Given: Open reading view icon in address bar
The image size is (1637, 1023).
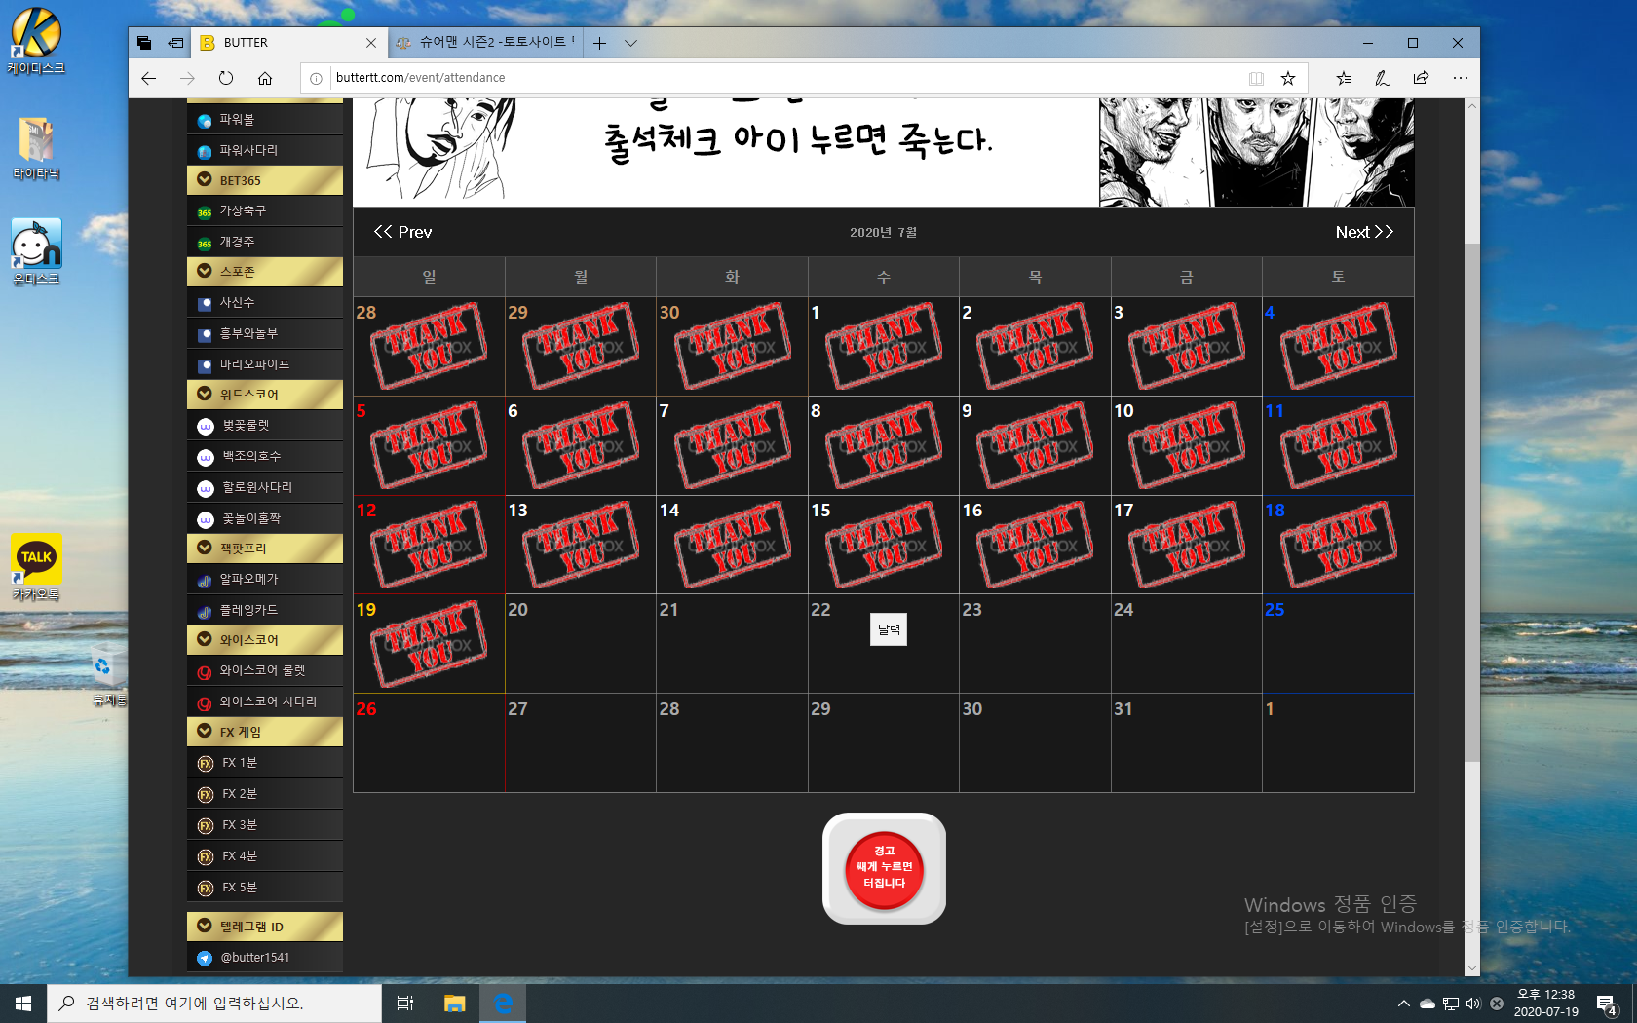Looking at the screenshot, I should coord(1256,78).
